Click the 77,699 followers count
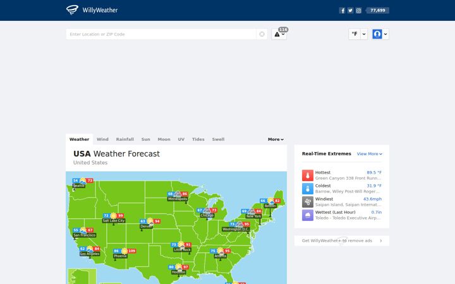The width and height of the screenshot is (455, 284). pyautogui.click(x=377, y=11)
